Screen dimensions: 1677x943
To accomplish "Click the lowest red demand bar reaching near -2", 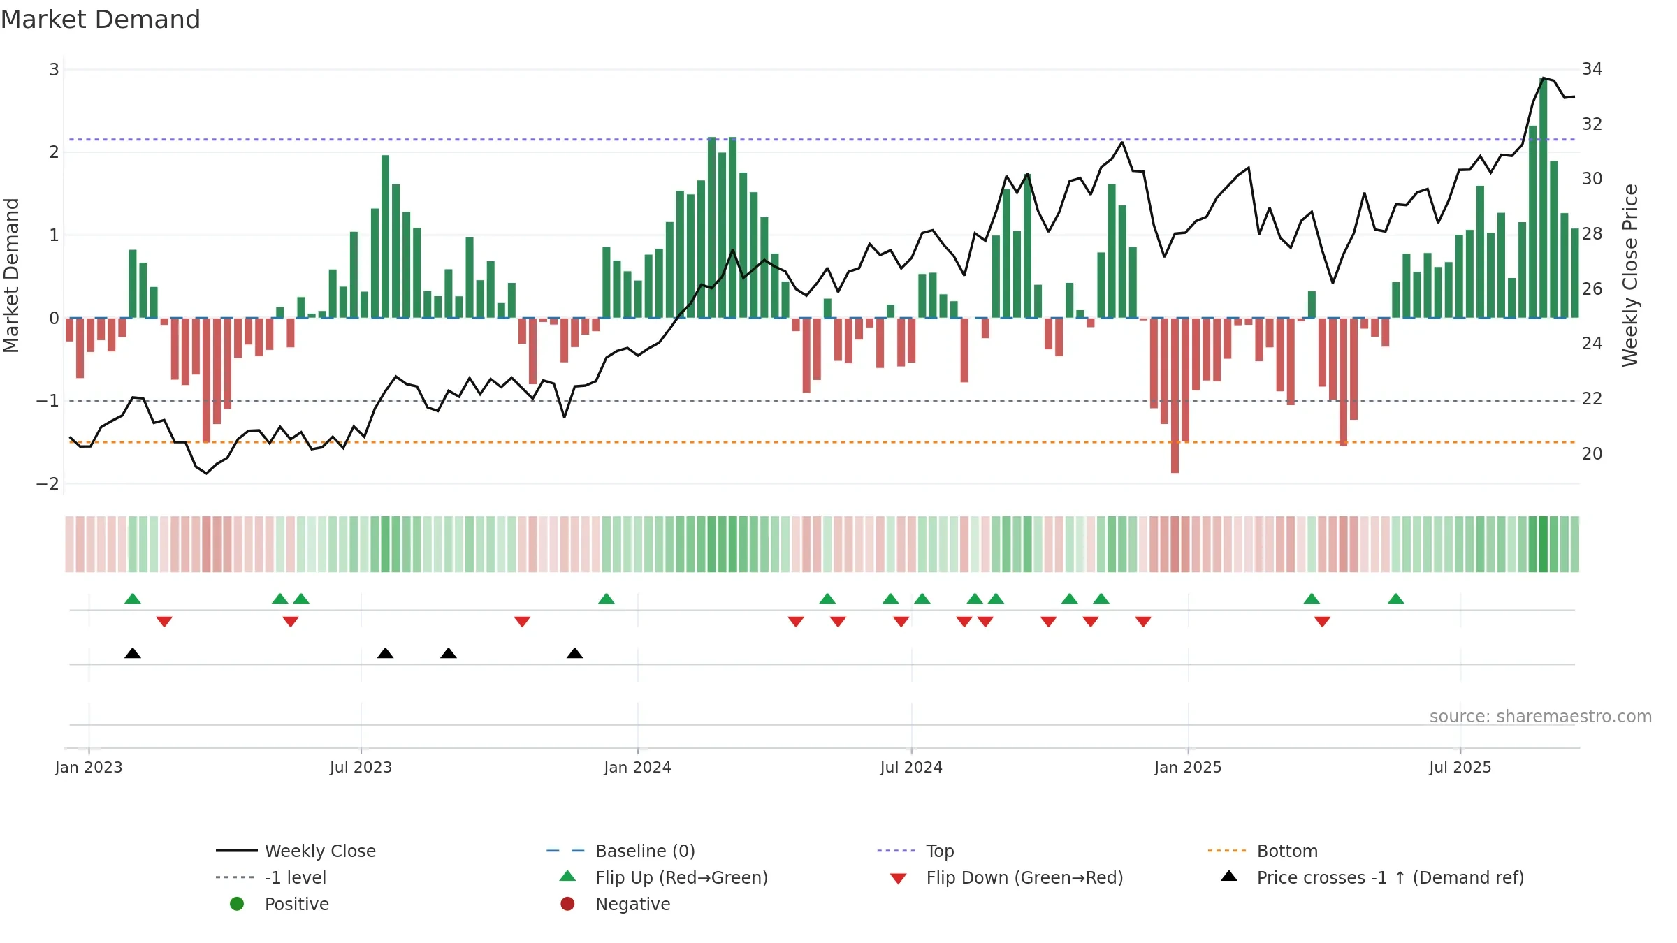I will pyautogui.click(x=1175, y=395).
